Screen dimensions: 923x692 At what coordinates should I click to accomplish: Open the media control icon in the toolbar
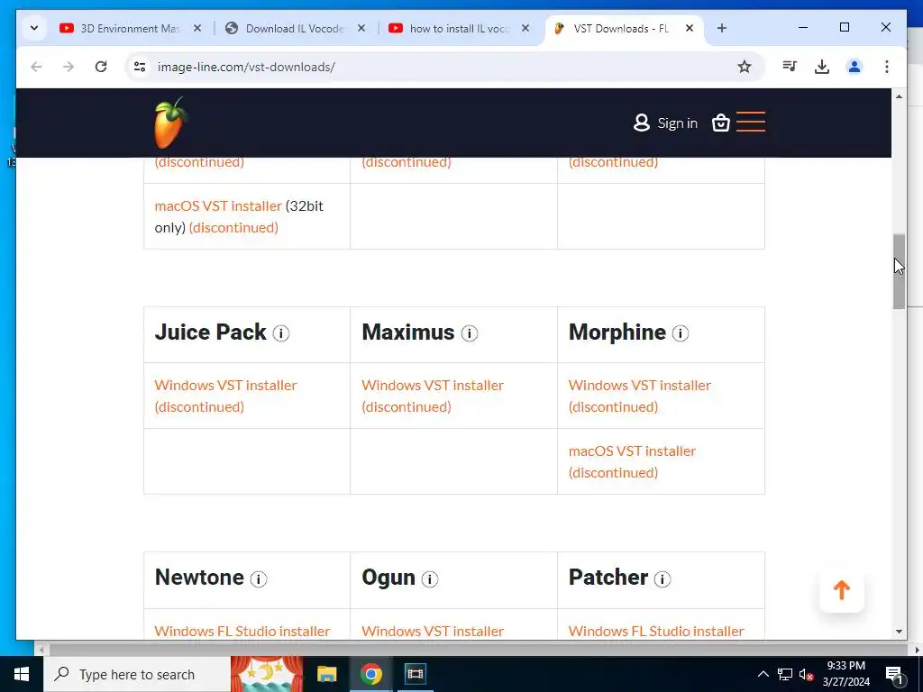coord(790,67)
